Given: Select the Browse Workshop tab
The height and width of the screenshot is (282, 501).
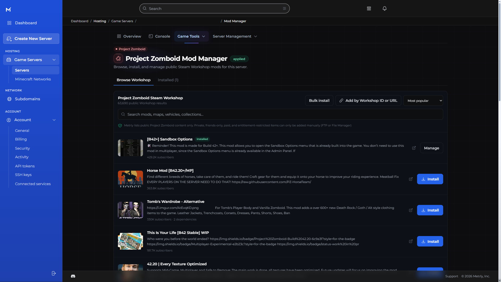Looking at the screenshot, I should [x=133, y=80].
